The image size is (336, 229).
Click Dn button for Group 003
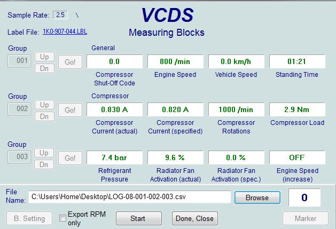click(44, 164)
